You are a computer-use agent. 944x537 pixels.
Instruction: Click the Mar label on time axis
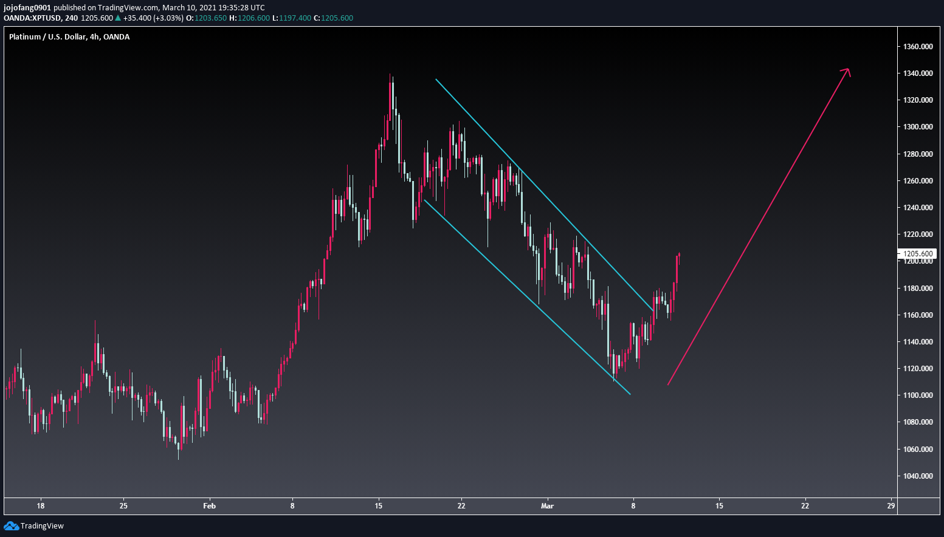coord(547,506)
